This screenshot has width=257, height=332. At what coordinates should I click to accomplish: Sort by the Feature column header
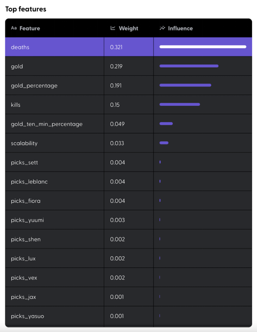(30, 28)
